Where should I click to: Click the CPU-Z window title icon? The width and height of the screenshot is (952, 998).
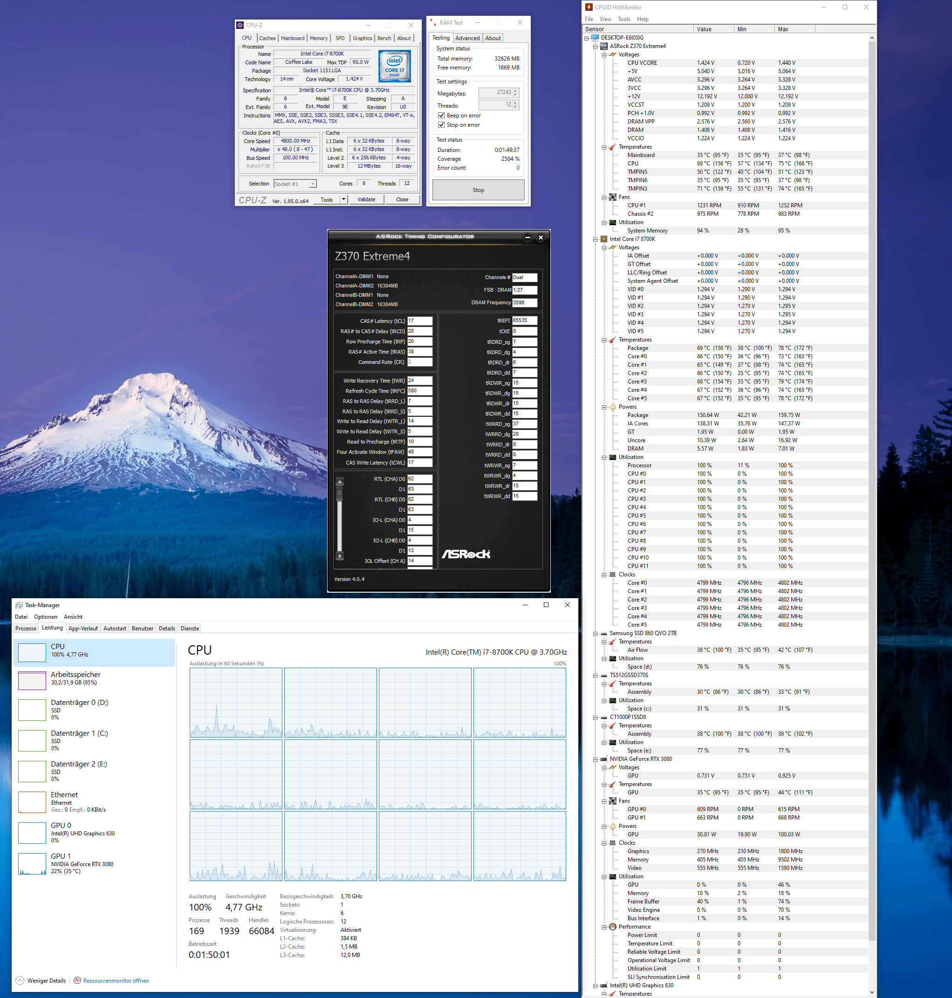(240, 25)
